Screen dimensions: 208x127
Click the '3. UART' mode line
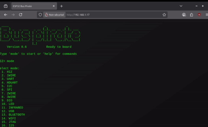pyautogui.click(x=8, y=79)
